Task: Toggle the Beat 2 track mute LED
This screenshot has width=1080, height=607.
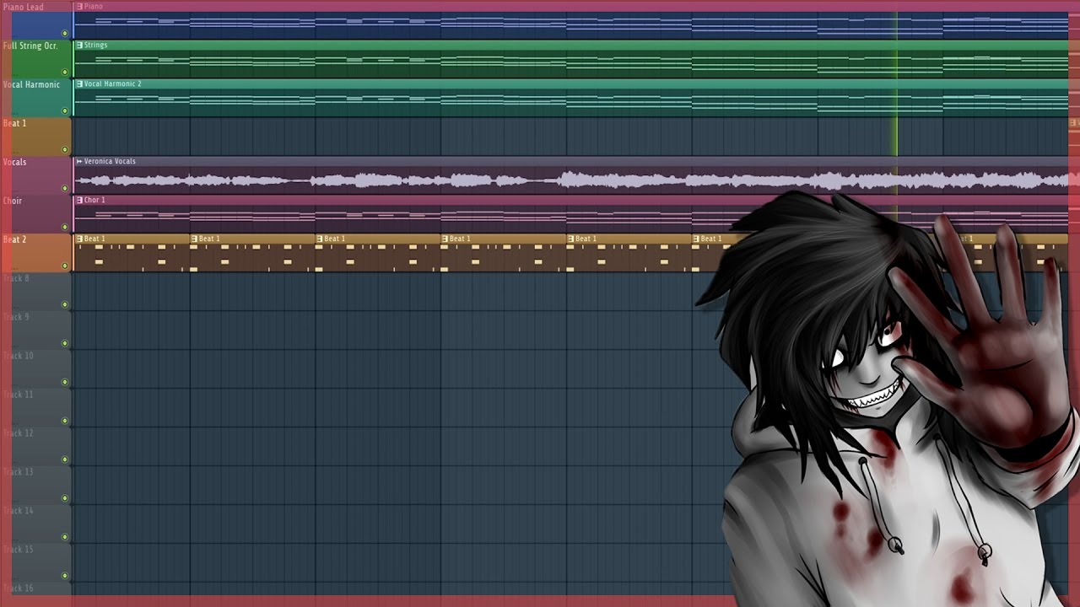Action: click(x=65, y=266)
